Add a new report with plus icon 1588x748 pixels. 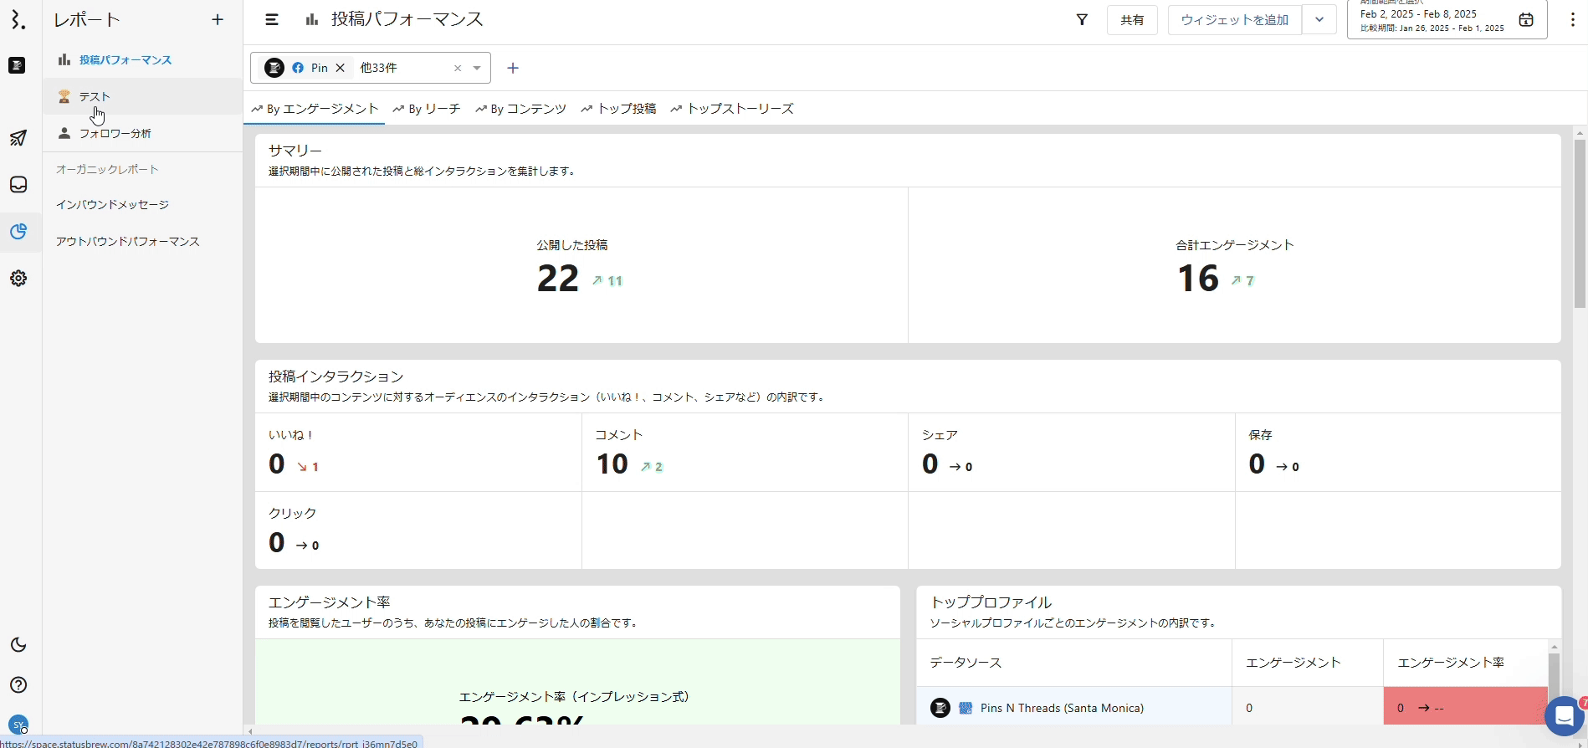(x=218, y=20)
